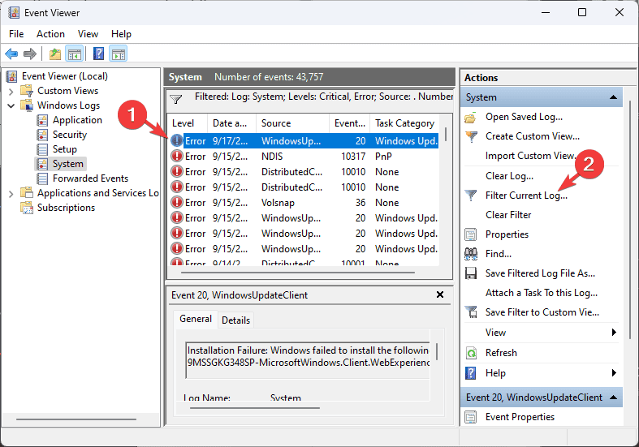The image size is (639, 447).
Task: Sort by the Source column header
Action: tap(292, 123)
